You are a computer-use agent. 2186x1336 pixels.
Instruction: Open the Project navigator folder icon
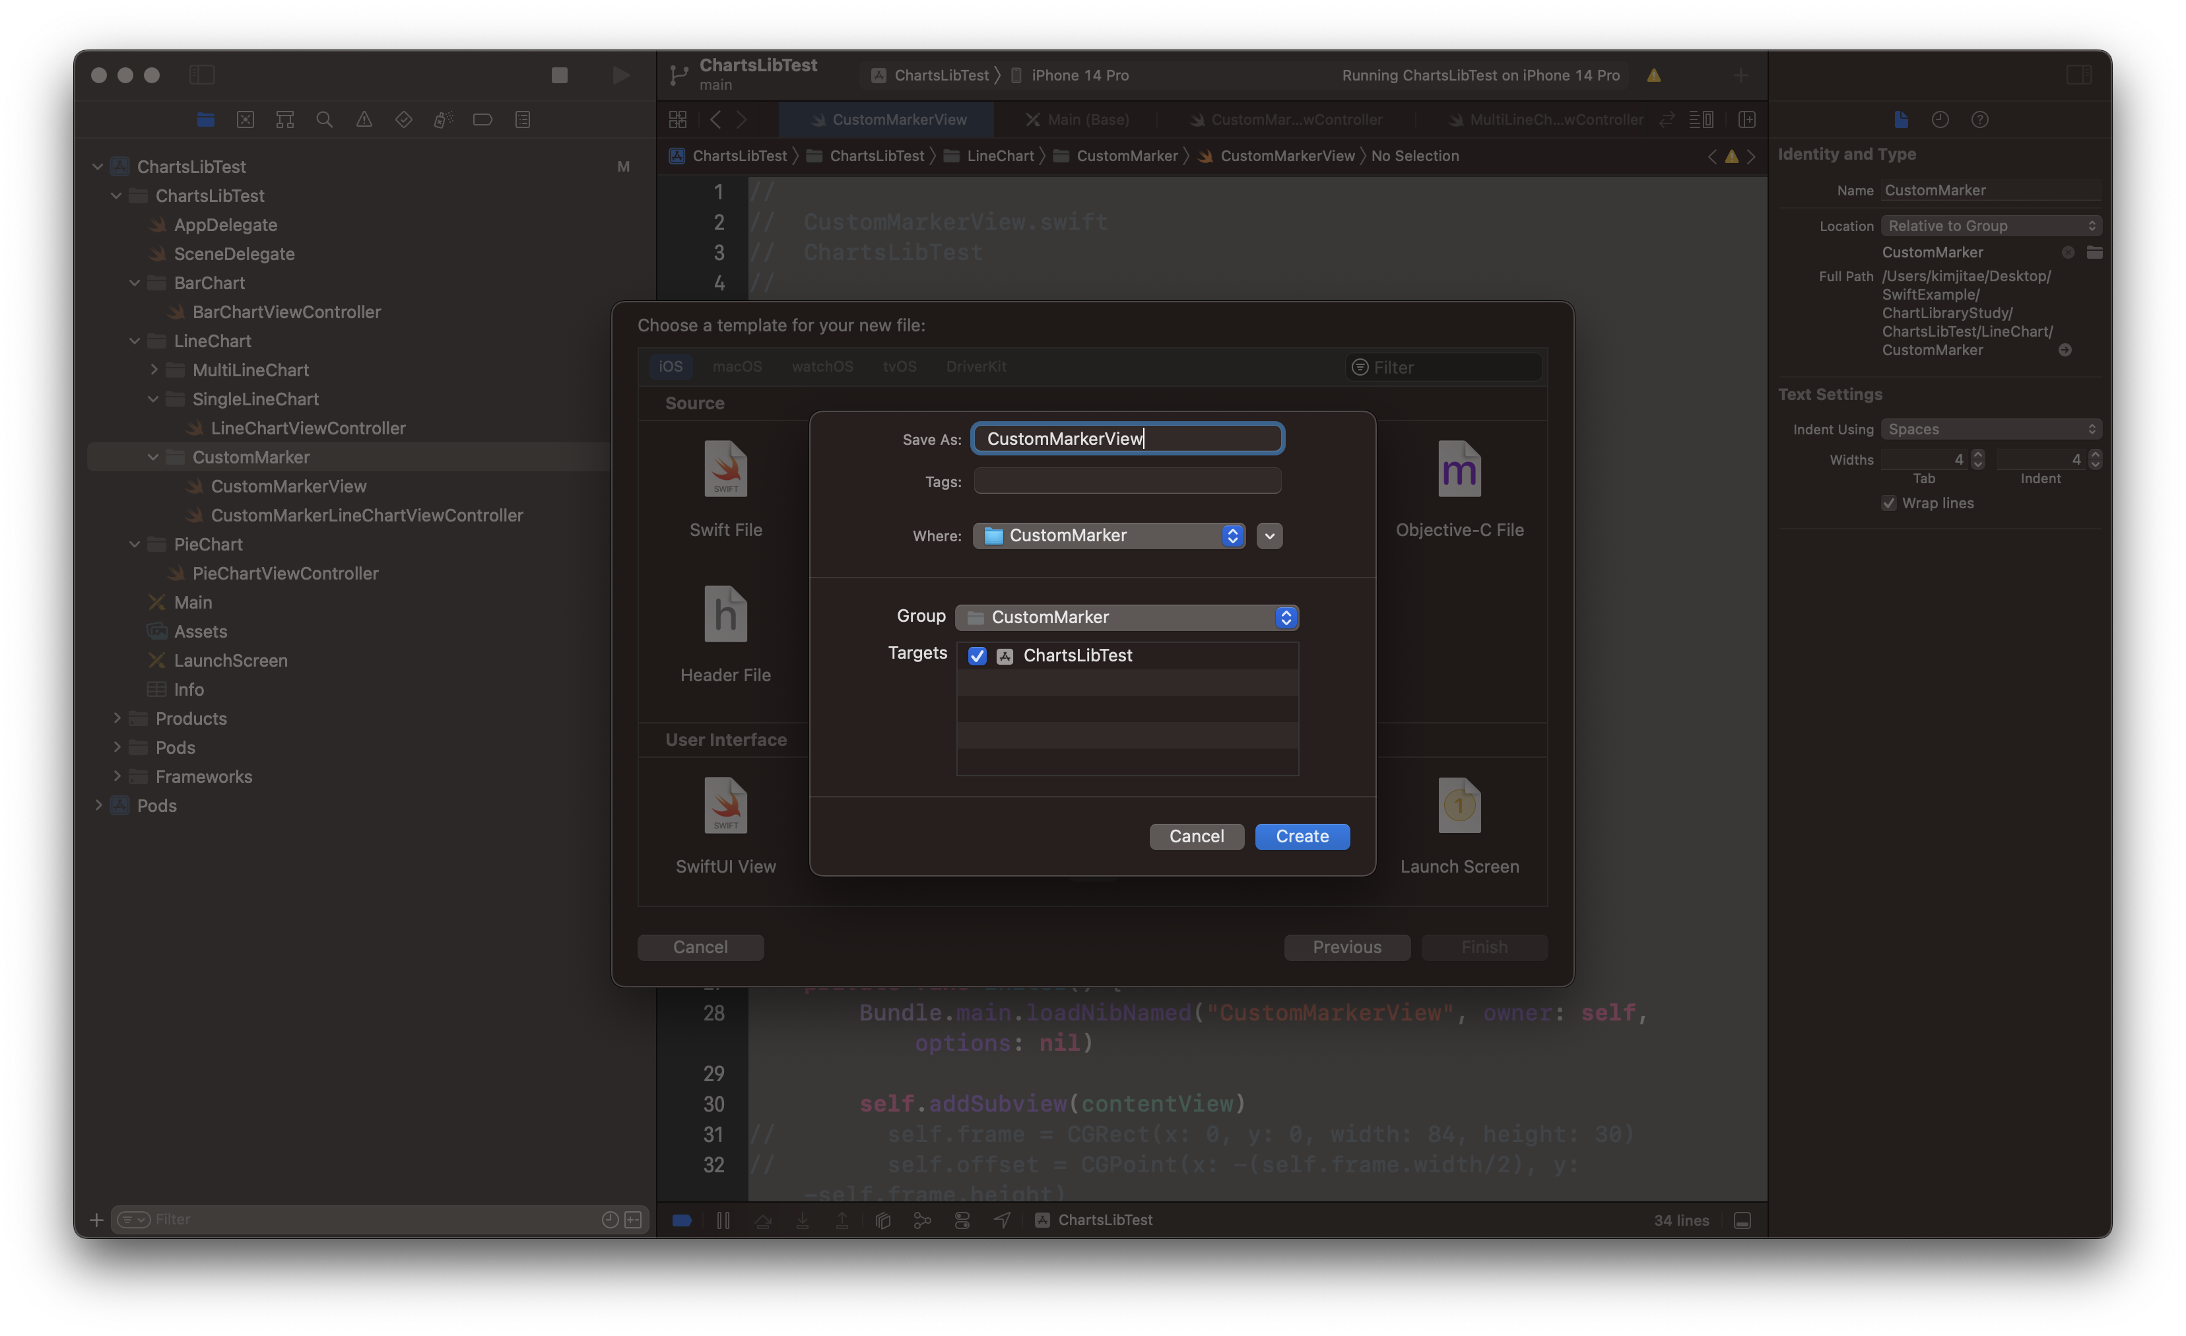click(x=206, y=119)
